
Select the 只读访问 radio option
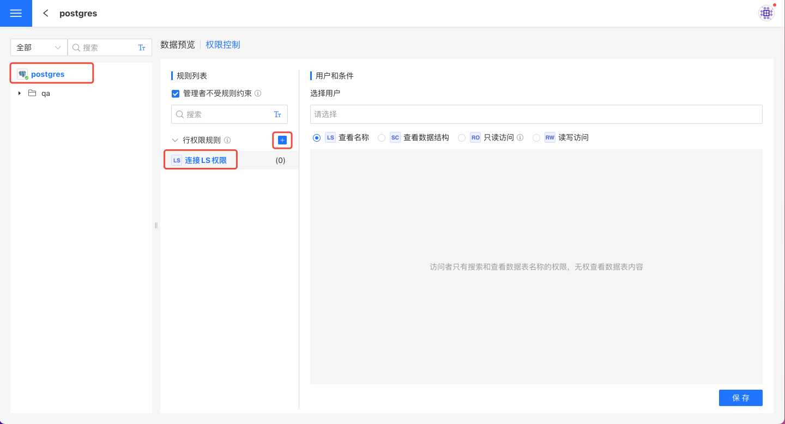pos(462,138)
